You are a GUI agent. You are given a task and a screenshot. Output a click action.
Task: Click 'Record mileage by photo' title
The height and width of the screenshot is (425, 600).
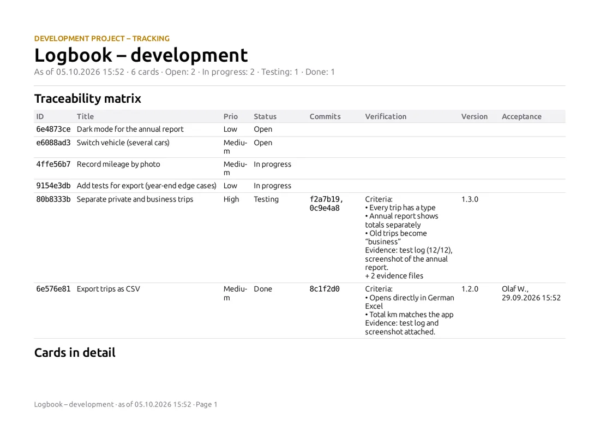click(118, 164)
